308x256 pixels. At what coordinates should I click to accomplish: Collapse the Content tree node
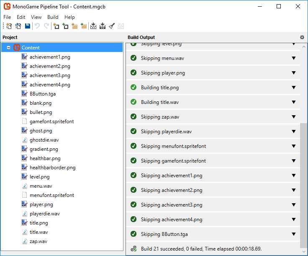tap(8, 48)
